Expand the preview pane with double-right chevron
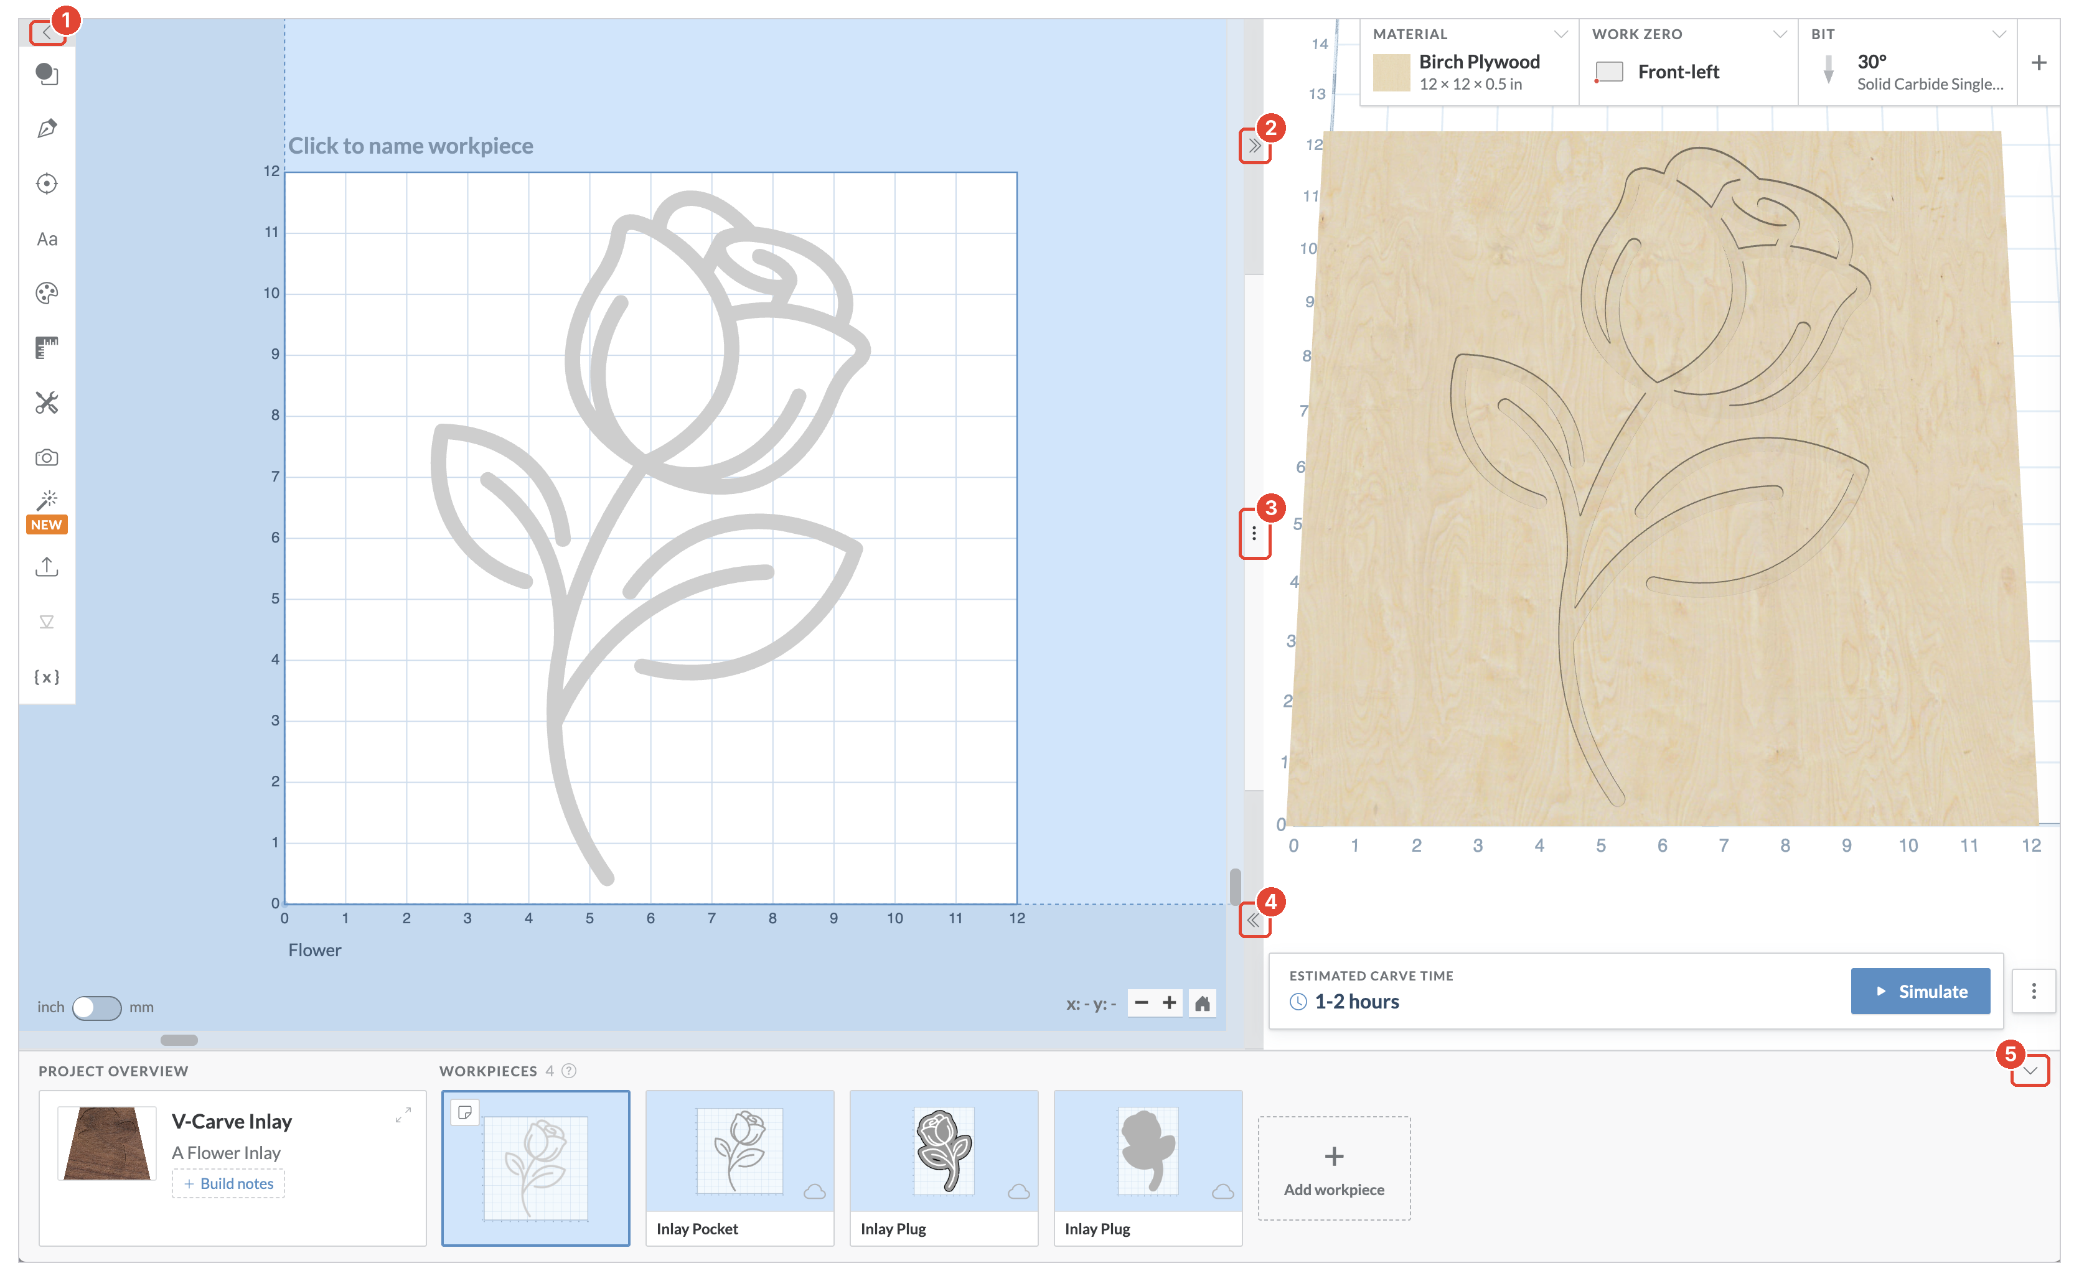The image size is (2079, 1281). point(1254,146)
